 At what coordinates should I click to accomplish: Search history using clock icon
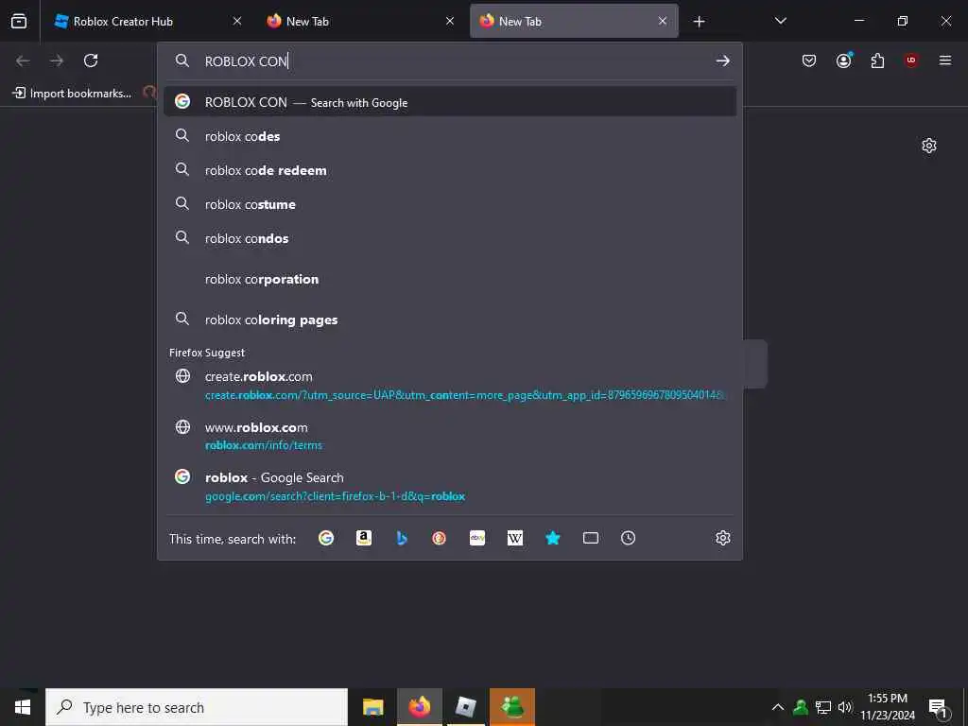[628, 538]
